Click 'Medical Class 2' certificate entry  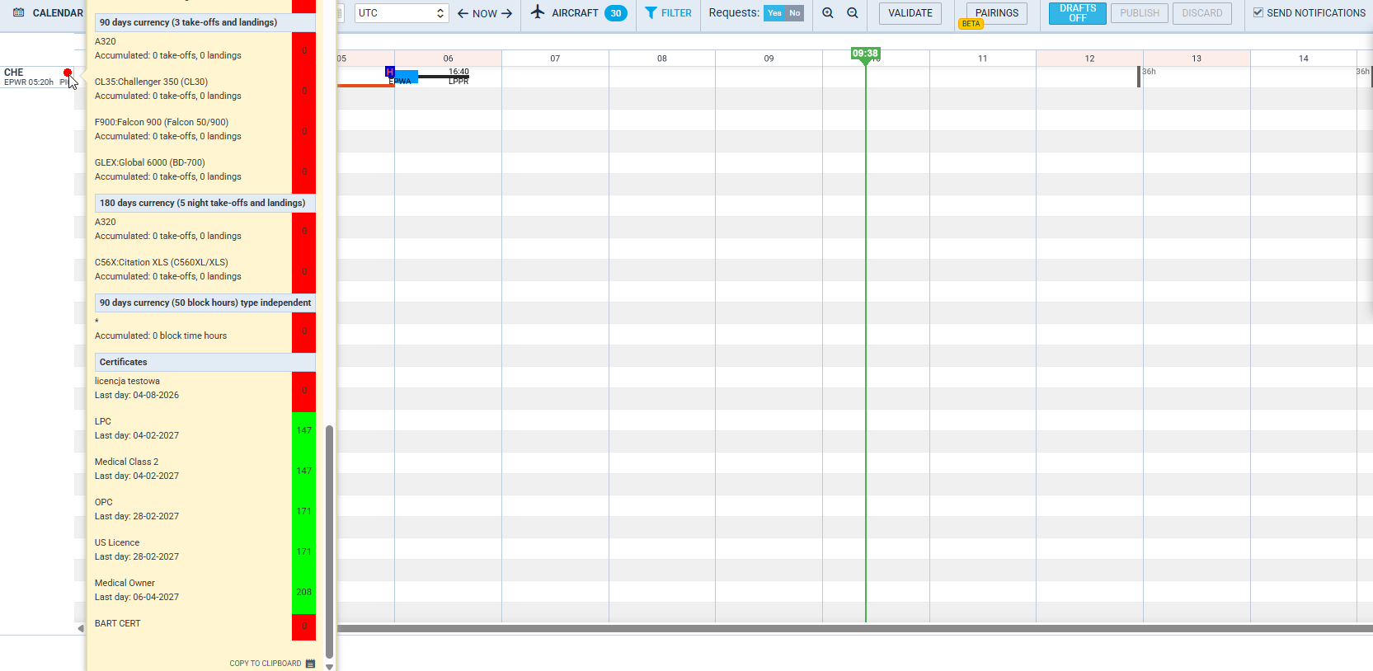click(x=126, y=462)
